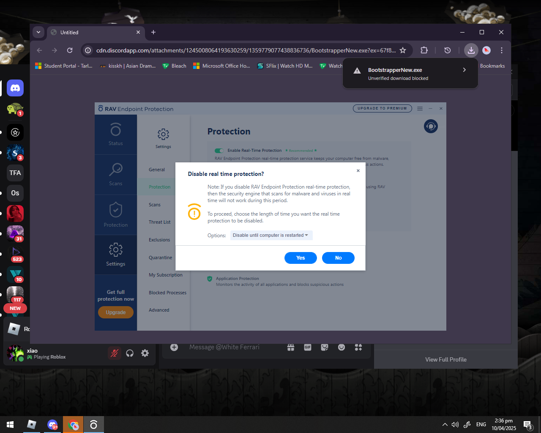Open the Discord attachment plus button

174,347
